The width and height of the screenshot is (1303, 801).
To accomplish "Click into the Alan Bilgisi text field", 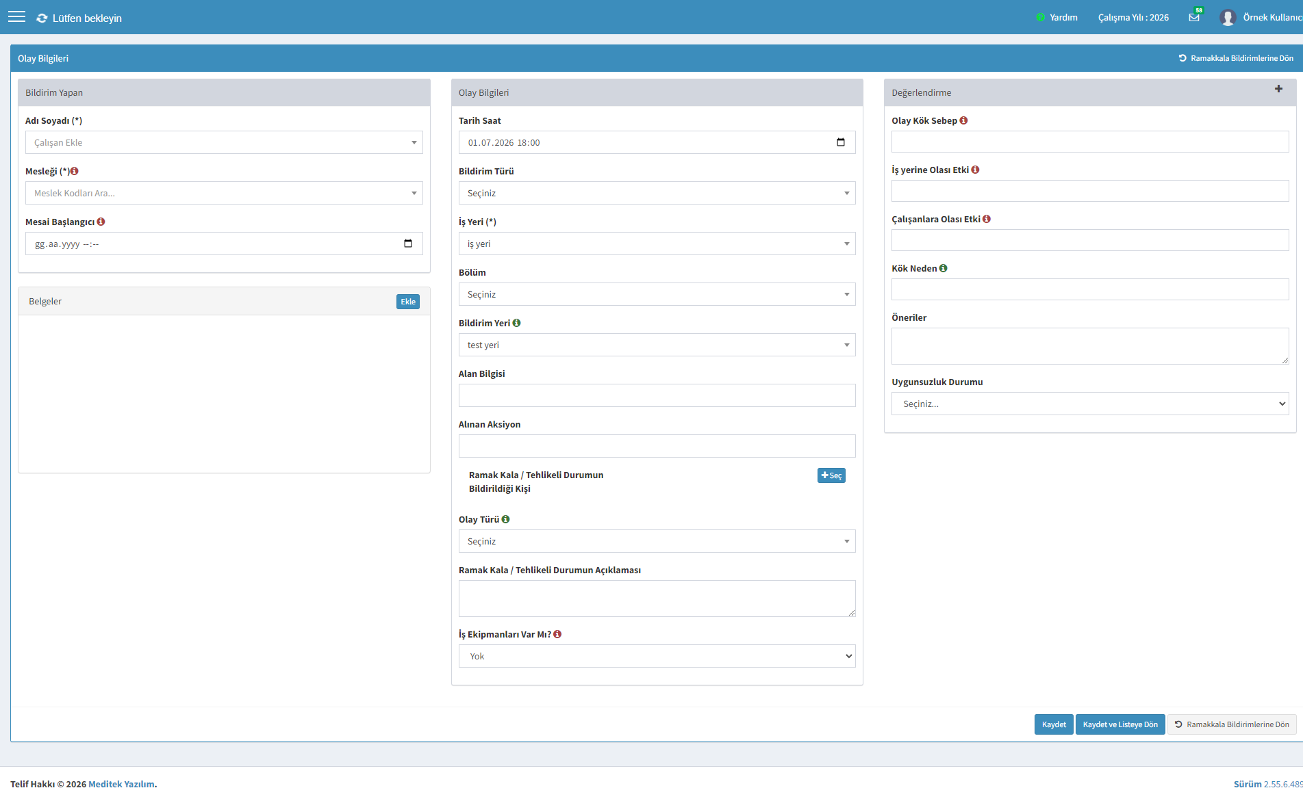I will tap(657, 395).
